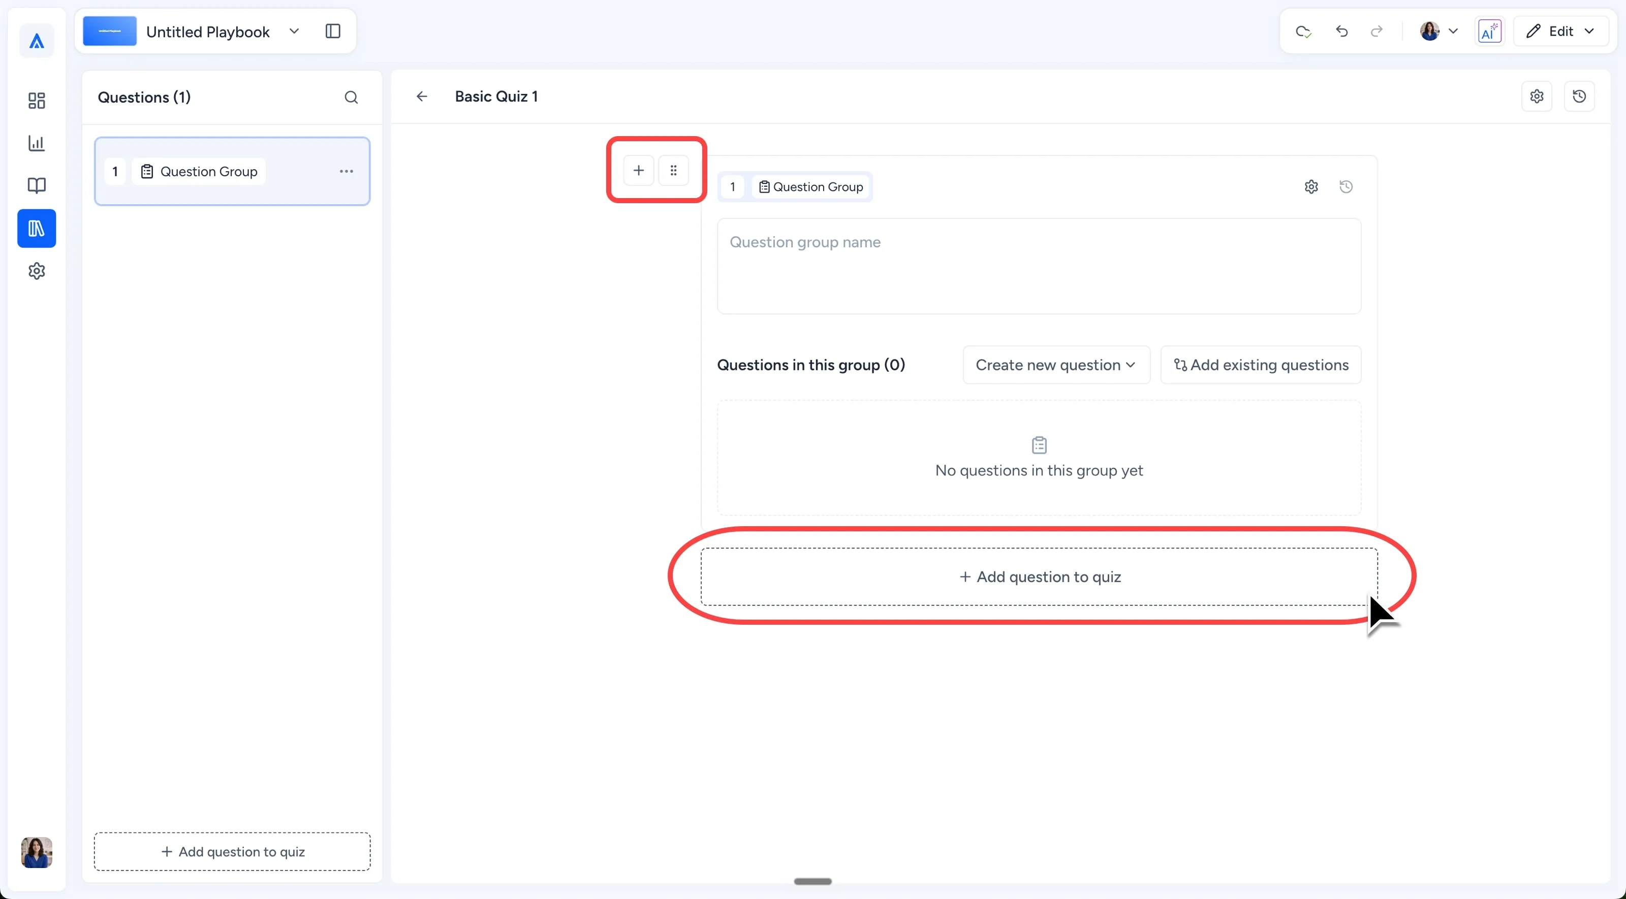Open question group history icon
Image resolution: width=1626 pixels, height=899 pixels.
pyautogui.click(x=1346, y=187)
